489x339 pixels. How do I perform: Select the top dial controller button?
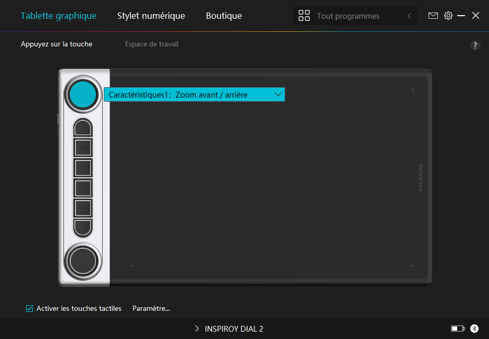83,94
